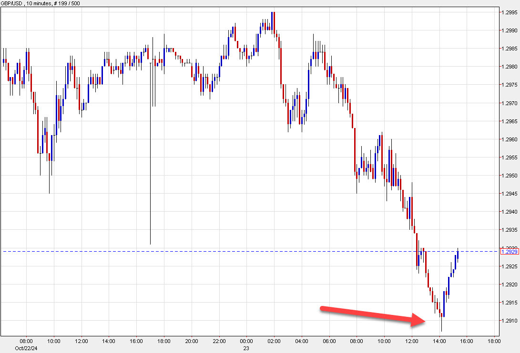
Task: Click the 06:00 time axis label
Action: point(329,342)
